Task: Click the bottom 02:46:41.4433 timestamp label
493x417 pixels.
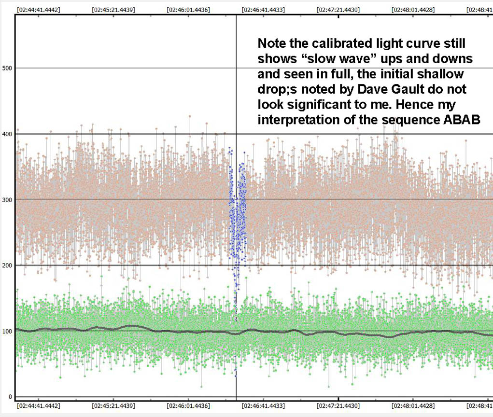Action: tap(263, 406)
